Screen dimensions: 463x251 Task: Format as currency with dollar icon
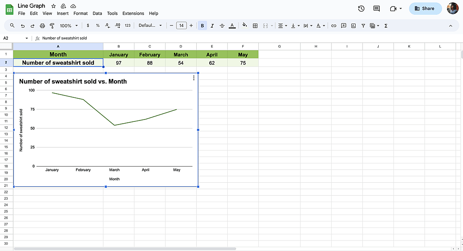(x=88, y=25)
